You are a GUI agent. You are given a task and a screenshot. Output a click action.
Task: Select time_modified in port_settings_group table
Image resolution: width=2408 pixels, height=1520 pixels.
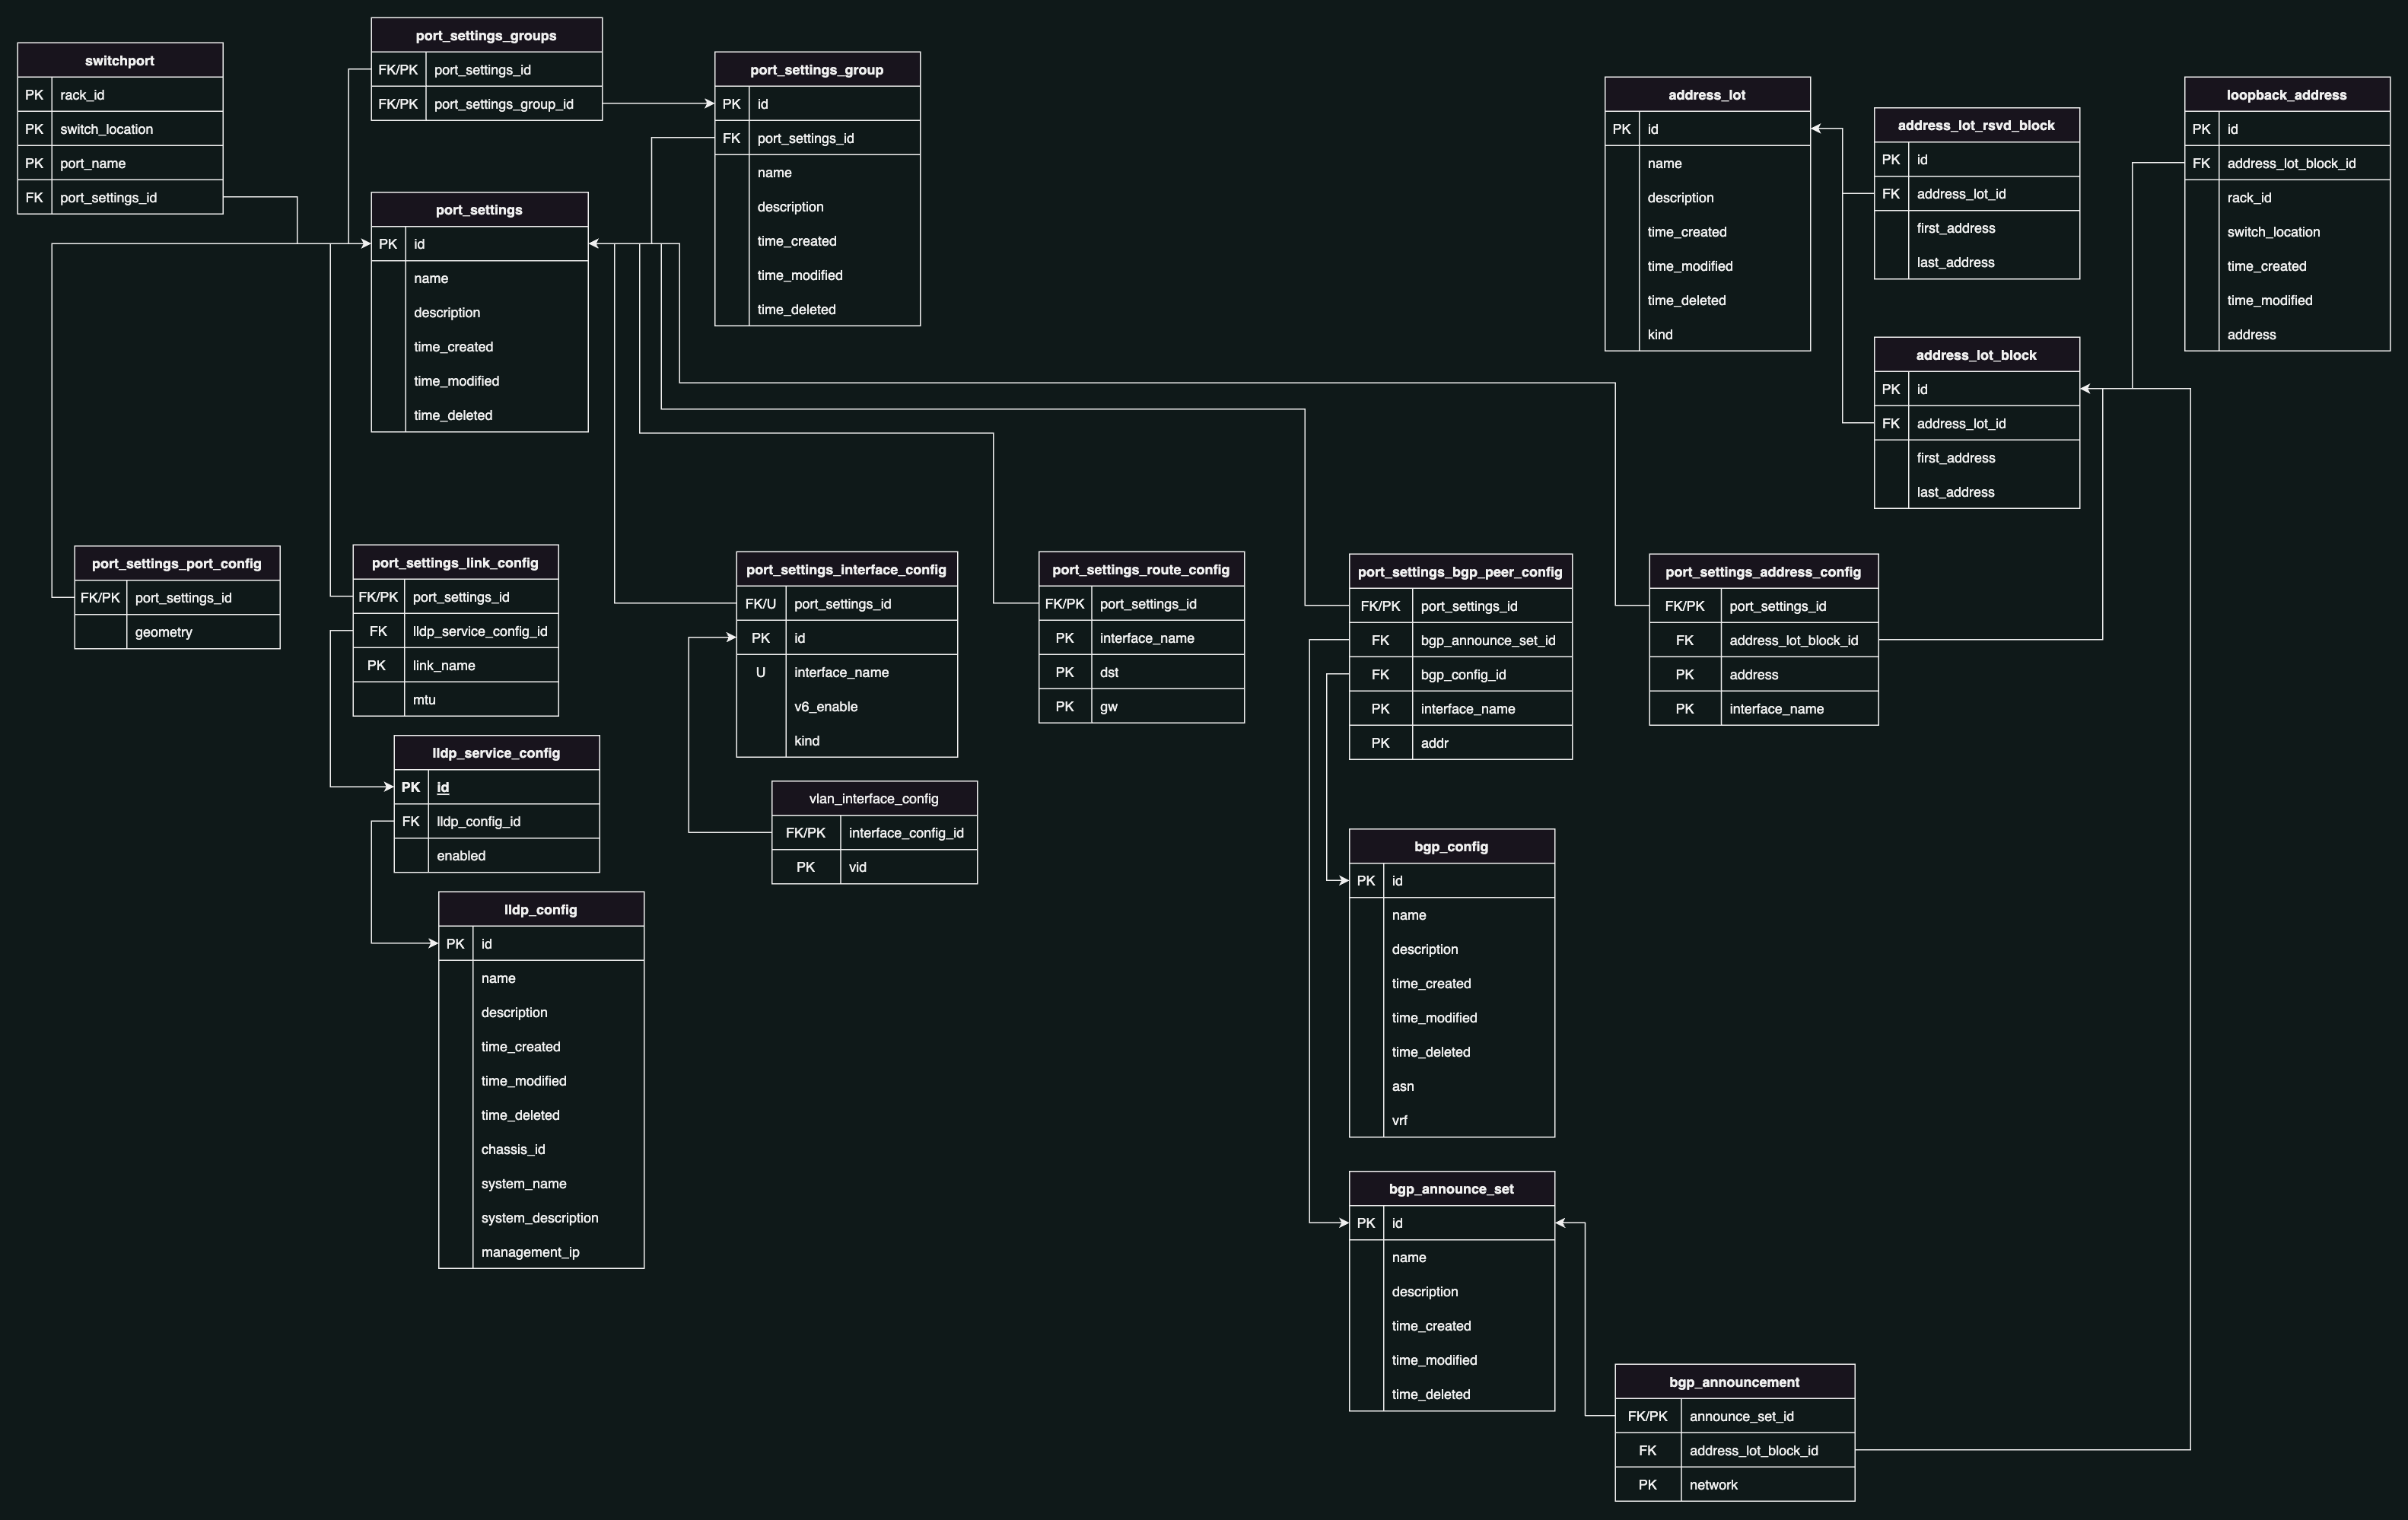(x=817, y=275)
